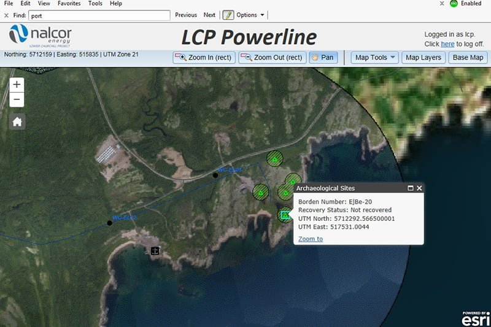Close the Find bar with X

click(x=6, y=15)
